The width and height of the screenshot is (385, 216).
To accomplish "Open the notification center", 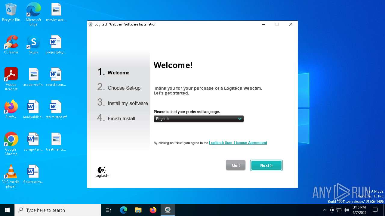I will [x=375, y=210].
